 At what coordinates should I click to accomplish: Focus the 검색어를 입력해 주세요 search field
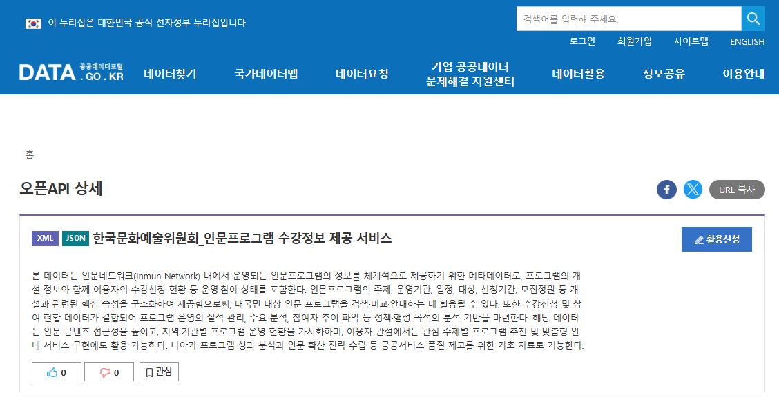click(628, 19)
